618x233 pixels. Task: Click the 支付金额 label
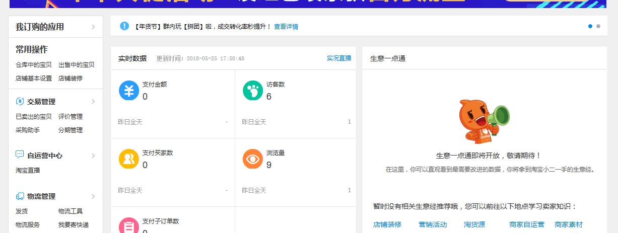point(155,85)
